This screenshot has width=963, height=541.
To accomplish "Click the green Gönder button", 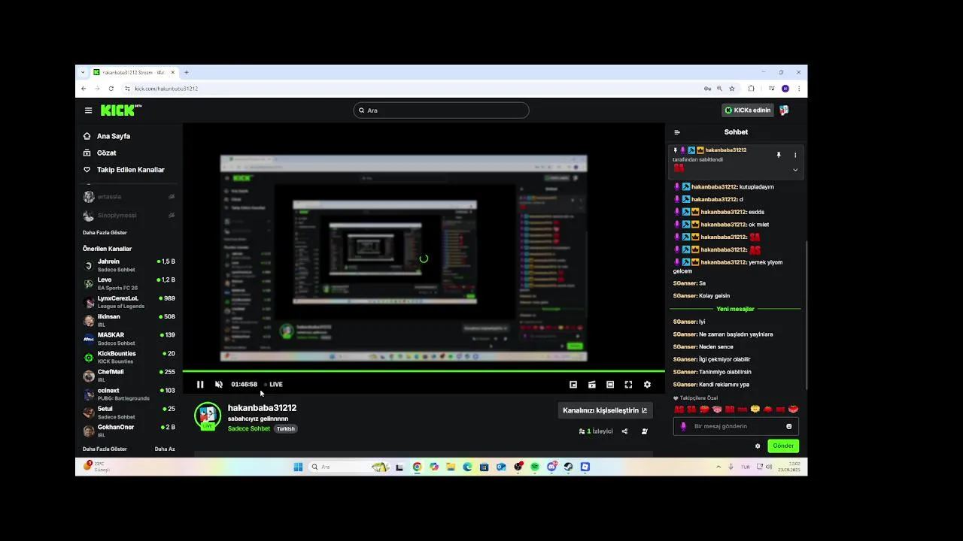I will click(783, 446).
